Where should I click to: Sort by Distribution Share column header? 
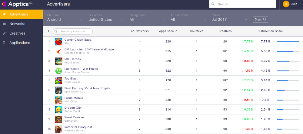270,31
